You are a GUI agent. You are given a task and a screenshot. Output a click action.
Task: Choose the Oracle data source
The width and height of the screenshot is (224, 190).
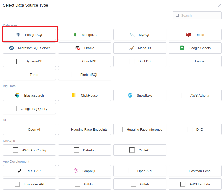pos(85,48)
